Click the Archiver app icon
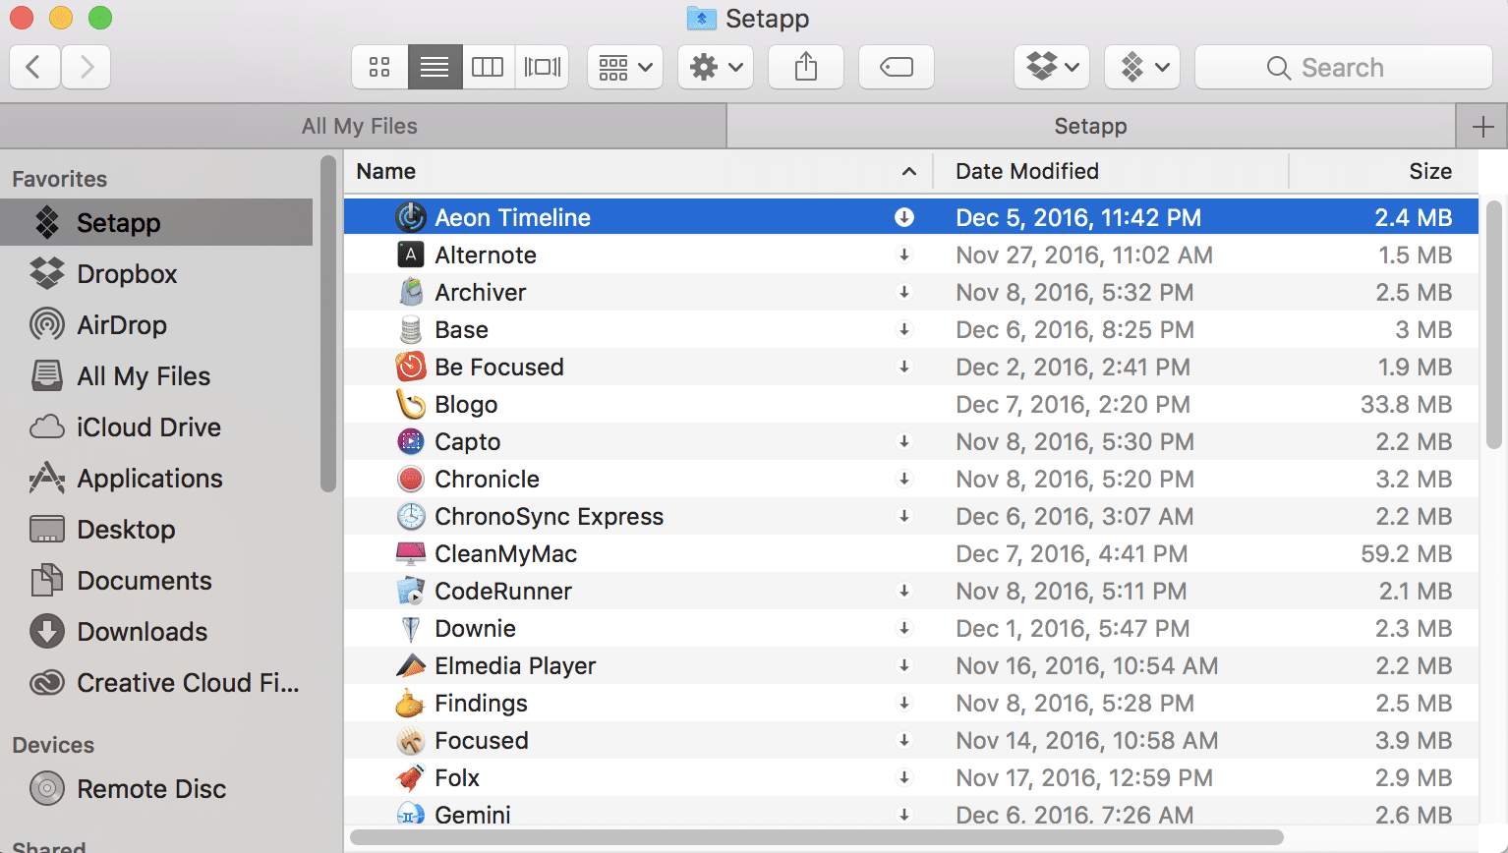Viewport: 1508px width, 853px height. click(x=411, y=292)
